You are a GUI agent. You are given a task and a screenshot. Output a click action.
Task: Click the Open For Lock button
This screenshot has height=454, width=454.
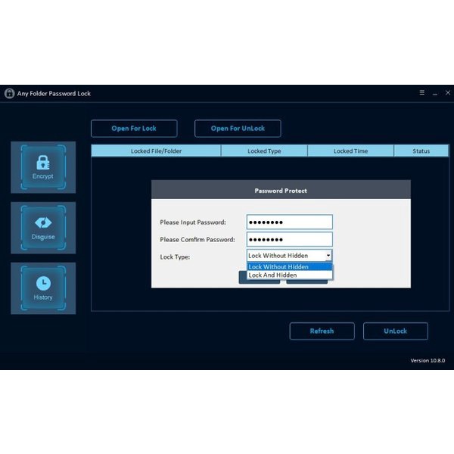[134, 129]
